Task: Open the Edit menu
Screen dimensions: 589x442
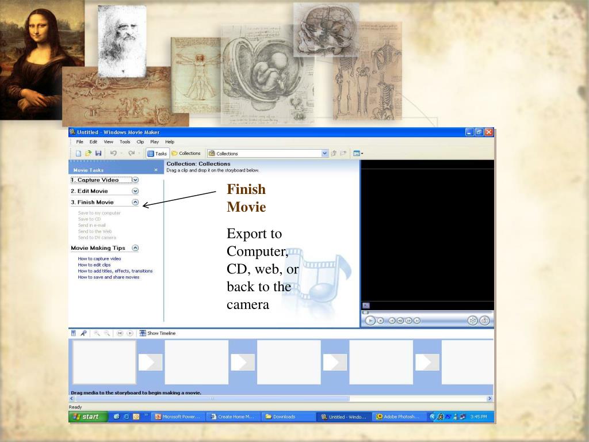Action: tap(93, 142)
